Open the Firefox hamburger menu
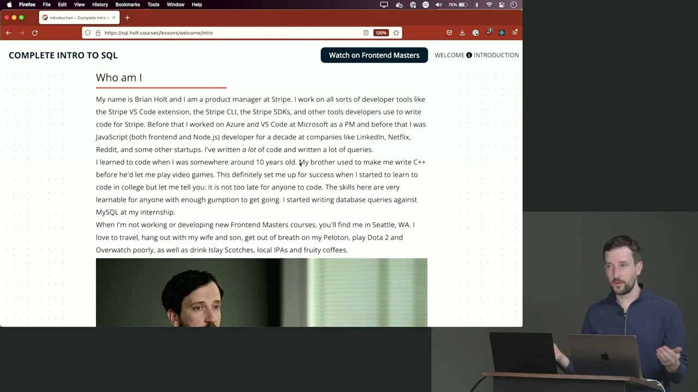Image resolution: width=698 pixels, height=392 pixels. (x=515, y=33)
